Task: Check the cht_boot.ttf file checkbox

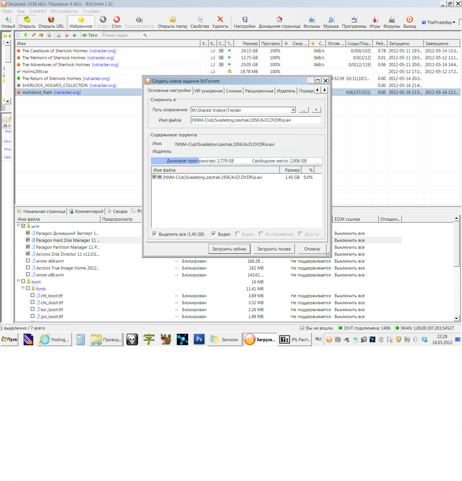Action: (32, 295)
